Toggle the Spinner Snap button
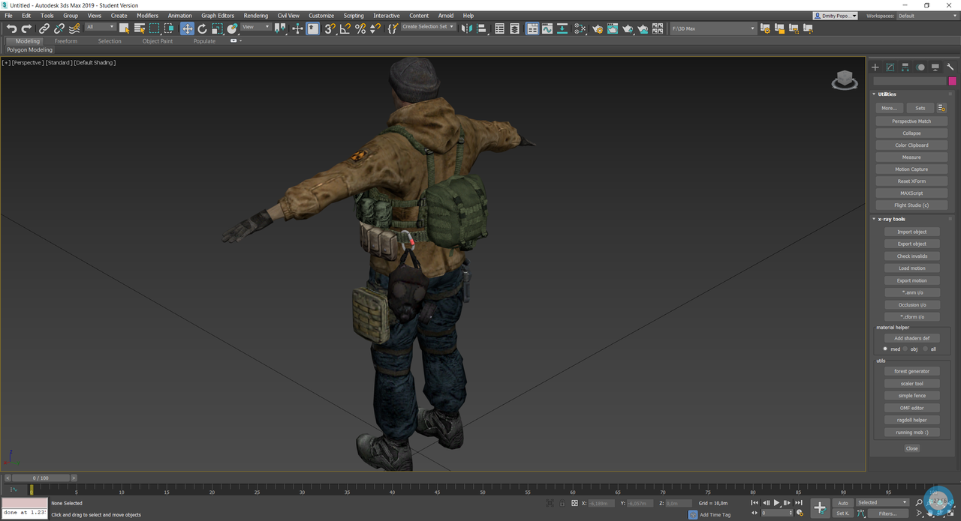 (x=375, y=28)
